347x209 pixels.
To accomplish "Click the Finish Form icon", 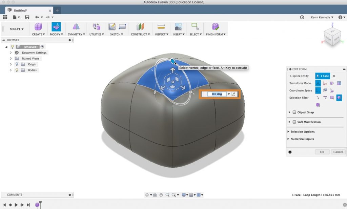I will (215, 27).
